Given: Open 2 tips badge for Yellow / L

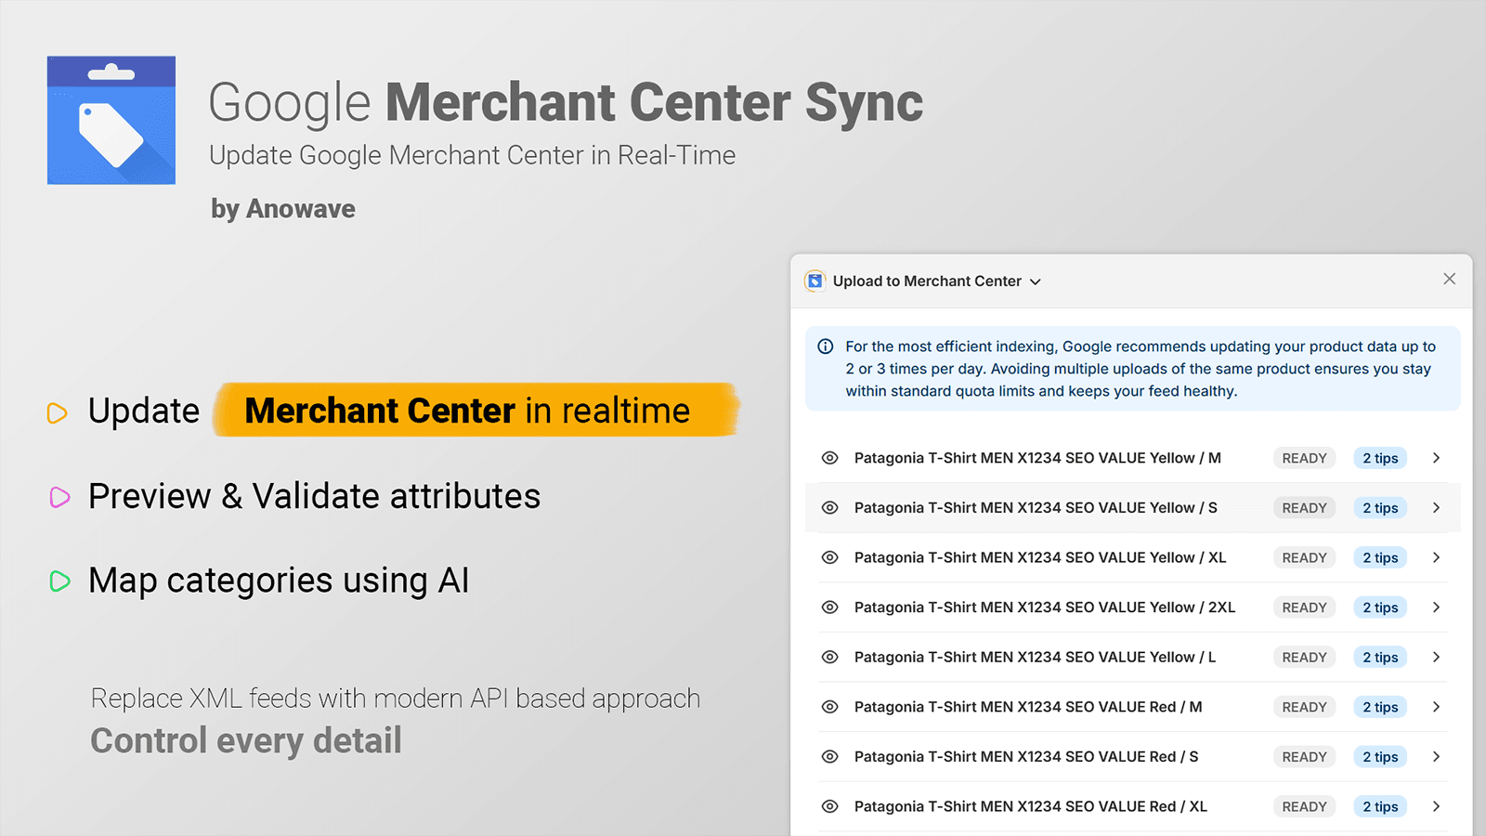Looking at the screenshot, I should [x=1380, y=657].
